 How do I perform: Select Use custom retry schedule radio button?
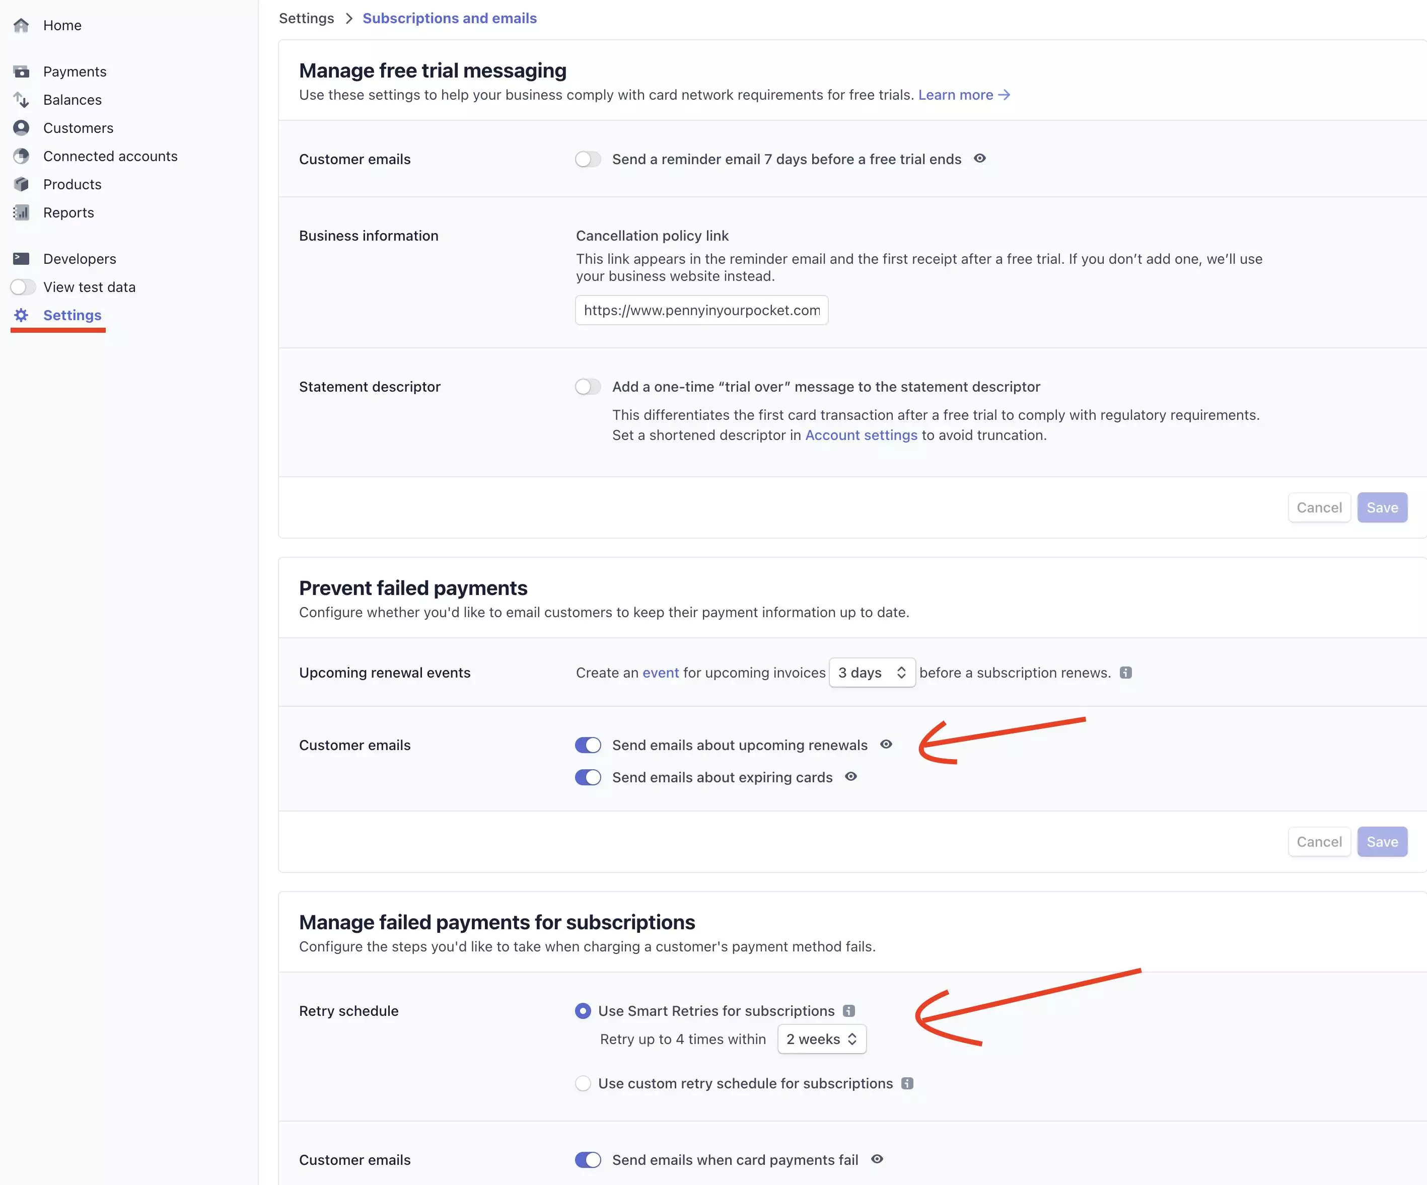(x=583, y=1083)
